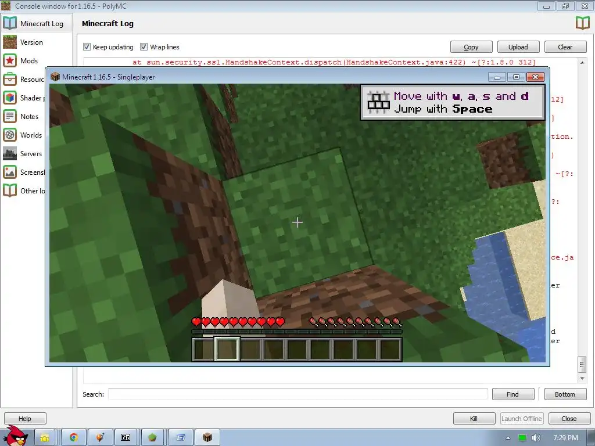Open 7-Zip from the taskbar

[x=126, y=438]
